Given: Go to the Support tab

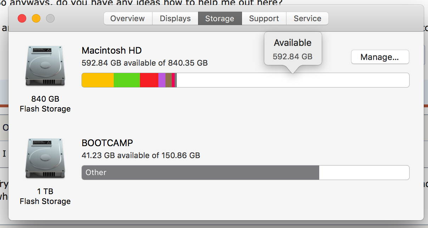Looking at the screenshot, I should 264,18.
